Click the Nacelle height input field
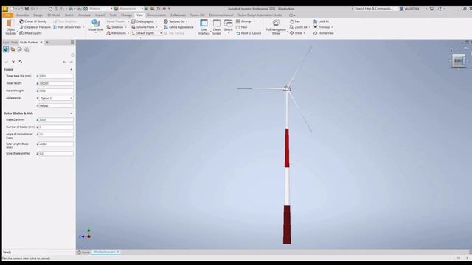The width and height of the screenshot is (472, 265). pyautogui.click(x=56, y=91)
